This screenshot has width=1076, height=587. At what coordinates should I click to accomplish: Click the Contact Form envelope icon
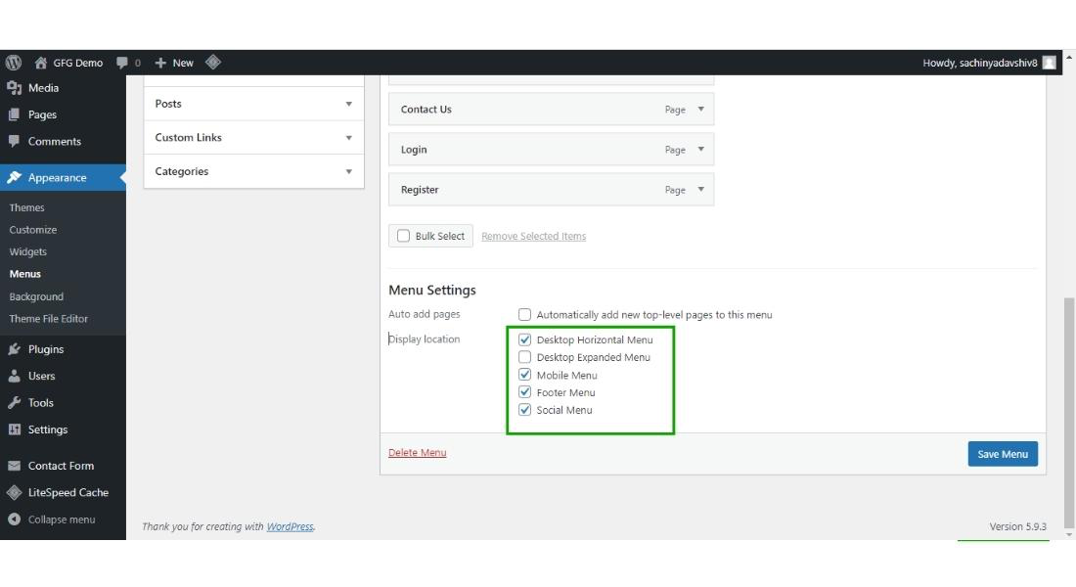tap(14, 466)
